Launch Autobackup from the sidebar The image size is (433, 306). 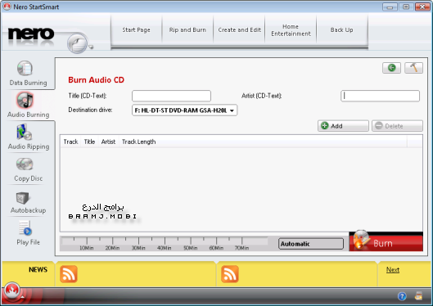[28, 203]
